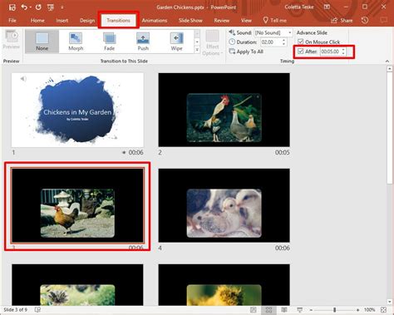Apply the Wipe transition
Image resolution: width=394 pixels, height=315 pixels.
[176, 41]
